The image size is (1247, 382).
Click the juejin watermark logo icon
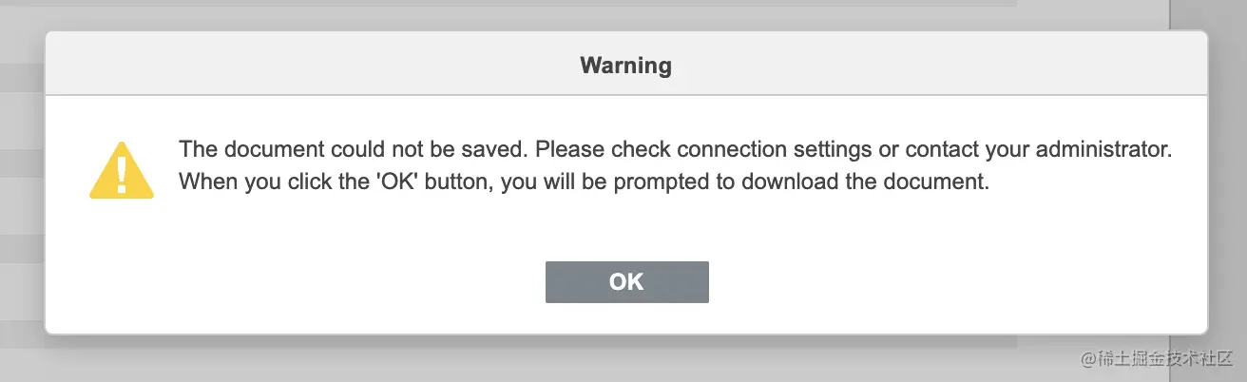click(x=1089, y=360)
